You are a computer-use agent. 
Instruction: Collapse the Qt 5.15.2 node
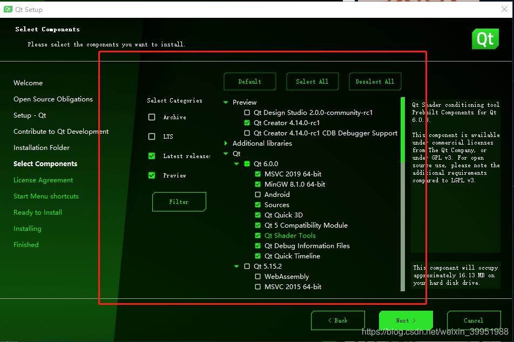[x=236, y=266]
